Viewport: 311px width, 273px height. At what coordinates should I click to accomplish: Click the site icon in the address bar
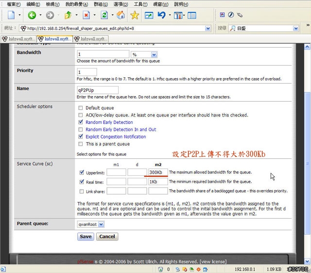click(23, 28)
